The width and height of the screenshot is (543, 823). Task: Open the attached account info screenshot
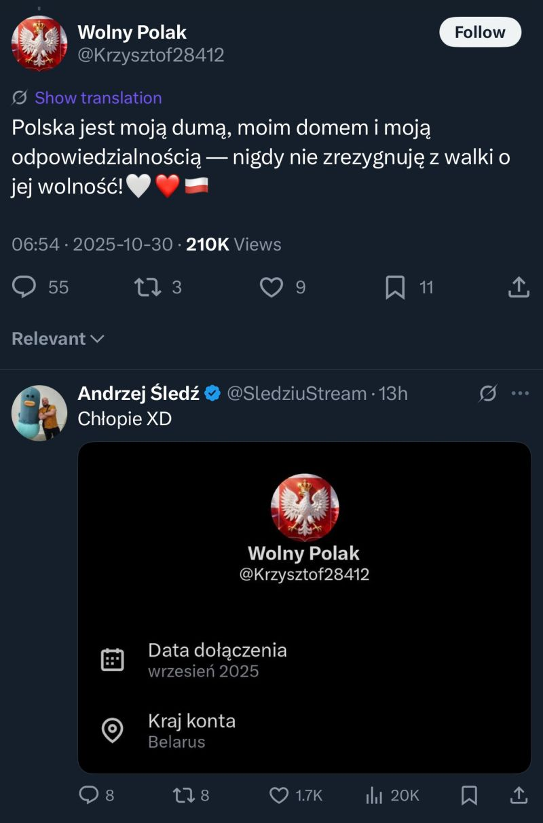click(304, 607)
